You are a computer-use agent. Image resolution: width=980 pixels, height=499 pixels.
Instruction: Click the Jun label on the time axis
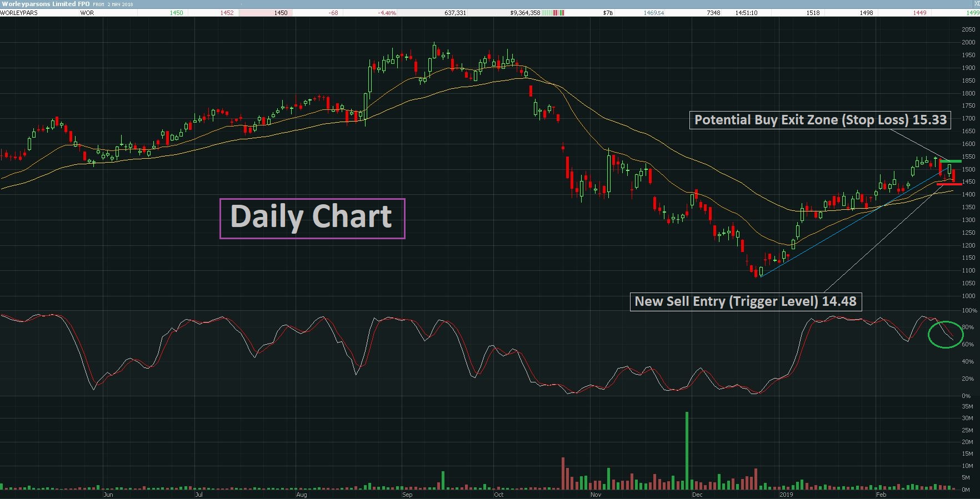pos(108,494)
